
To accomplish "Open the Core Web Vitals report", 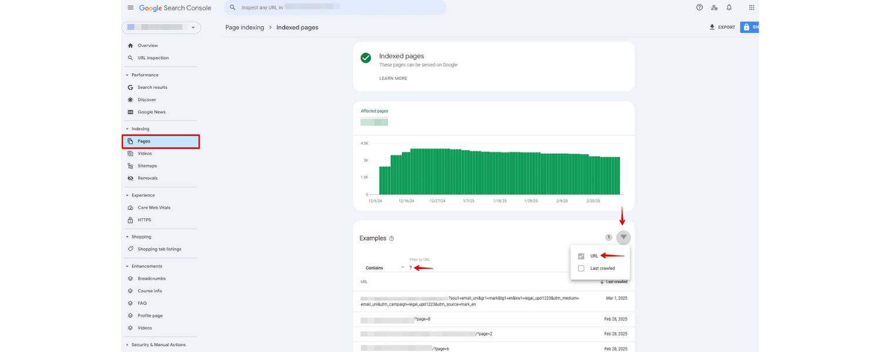I will tap(154, 207).
